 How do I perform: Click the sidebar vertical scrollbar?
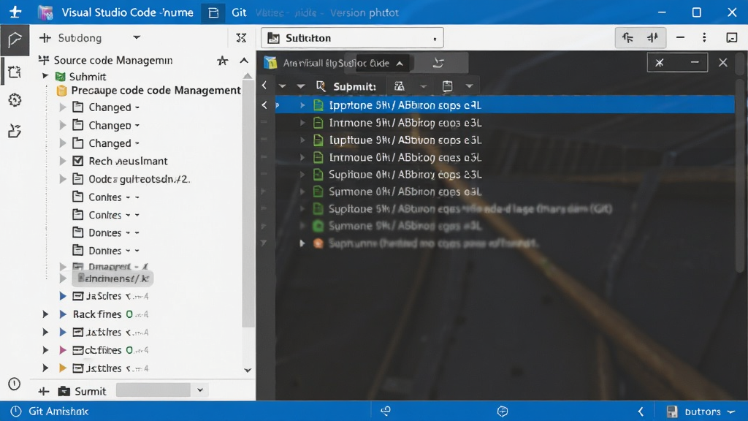click(248, 204)
